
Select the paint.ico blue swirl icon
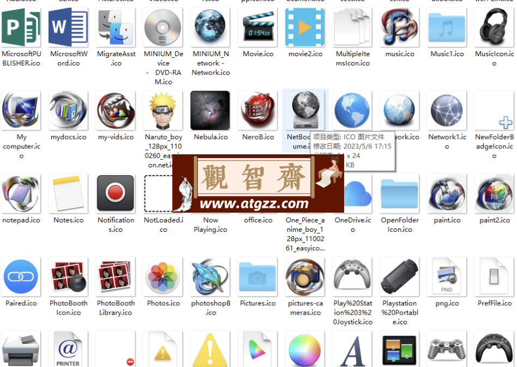pos(447,194)
